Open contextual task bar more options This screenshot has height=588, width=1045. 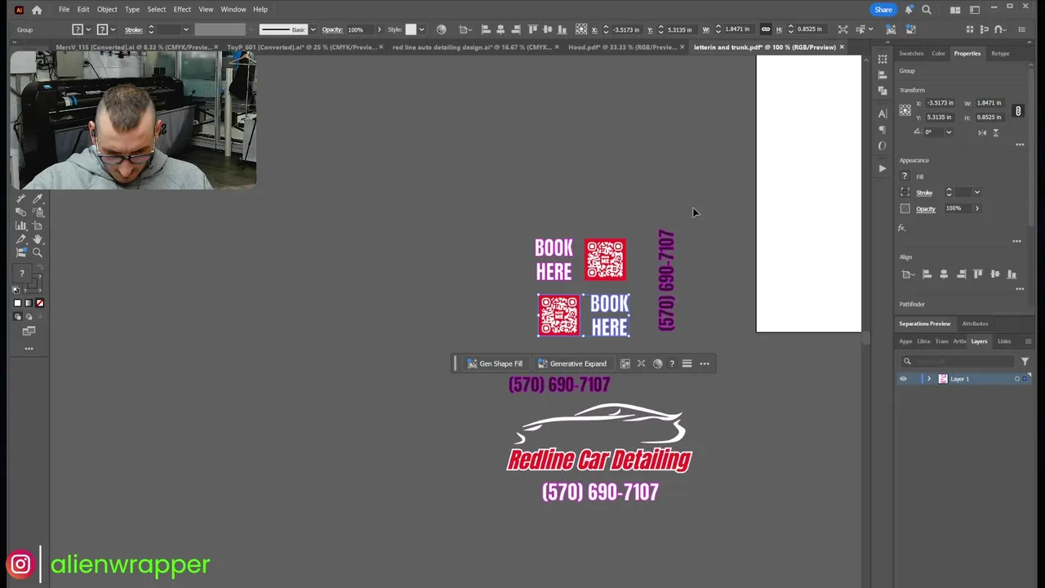[705, 363]
